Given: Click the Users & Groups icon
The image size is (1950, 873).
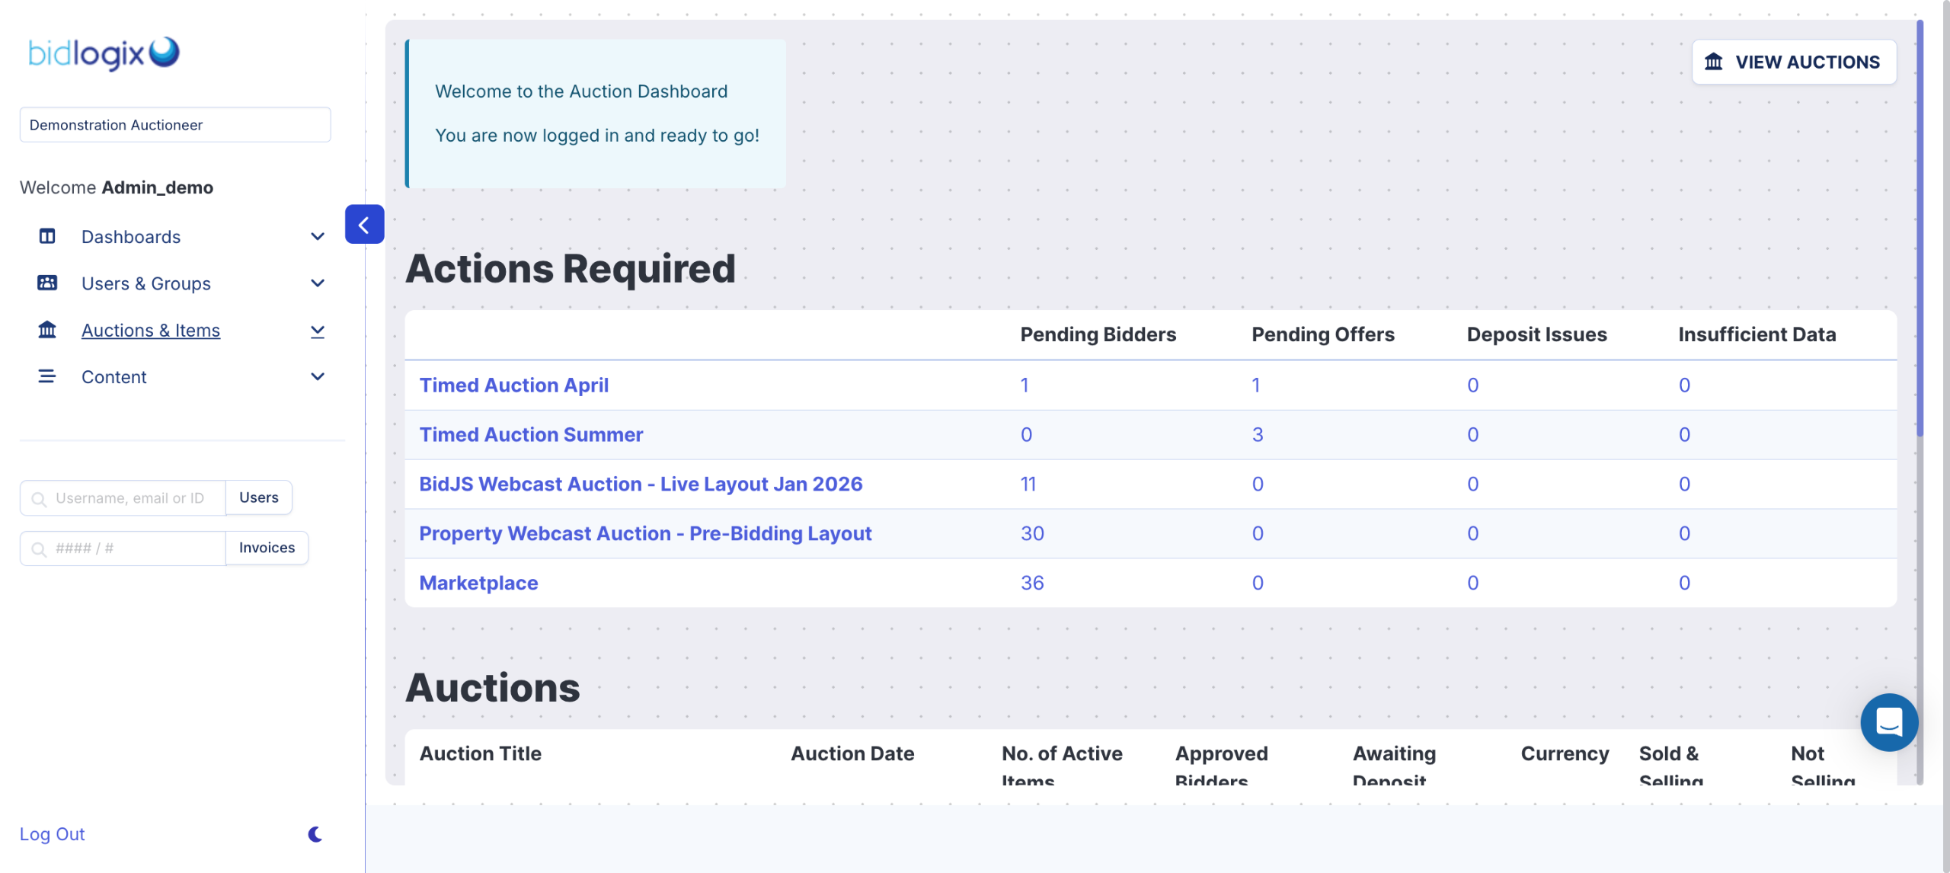Looking at the screenshot, I should 47,283.
